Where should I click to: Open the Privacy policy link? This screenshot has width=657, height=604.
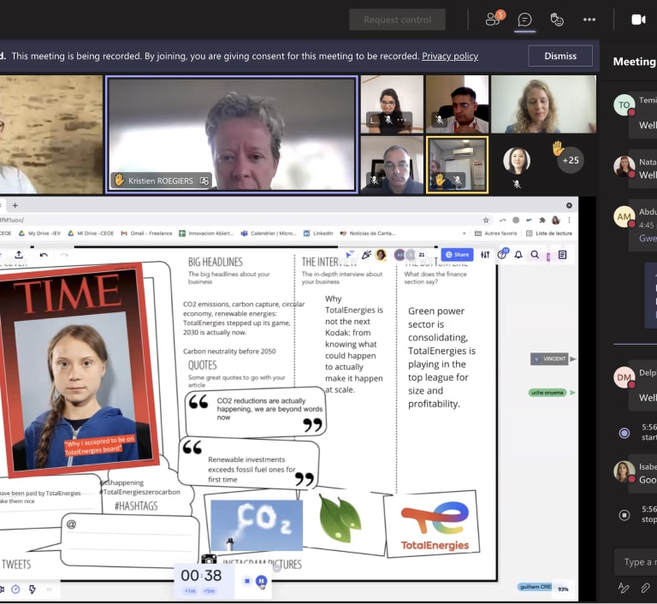(450, 56)
